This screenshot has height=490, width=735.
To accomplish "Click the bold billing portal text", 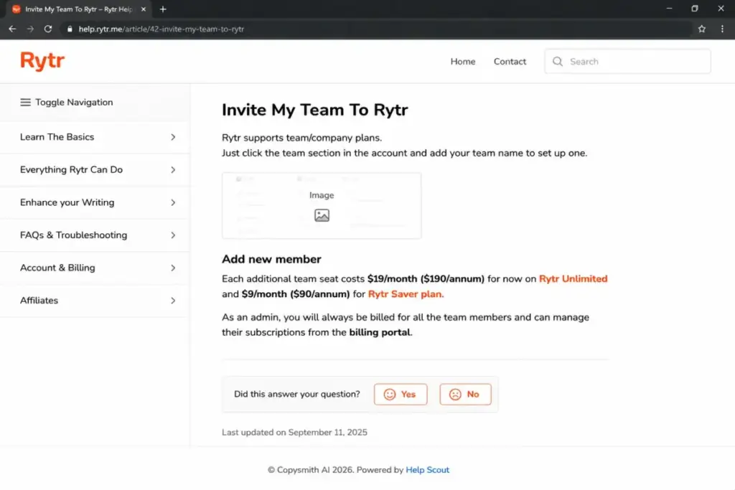I will click(380, 332).
